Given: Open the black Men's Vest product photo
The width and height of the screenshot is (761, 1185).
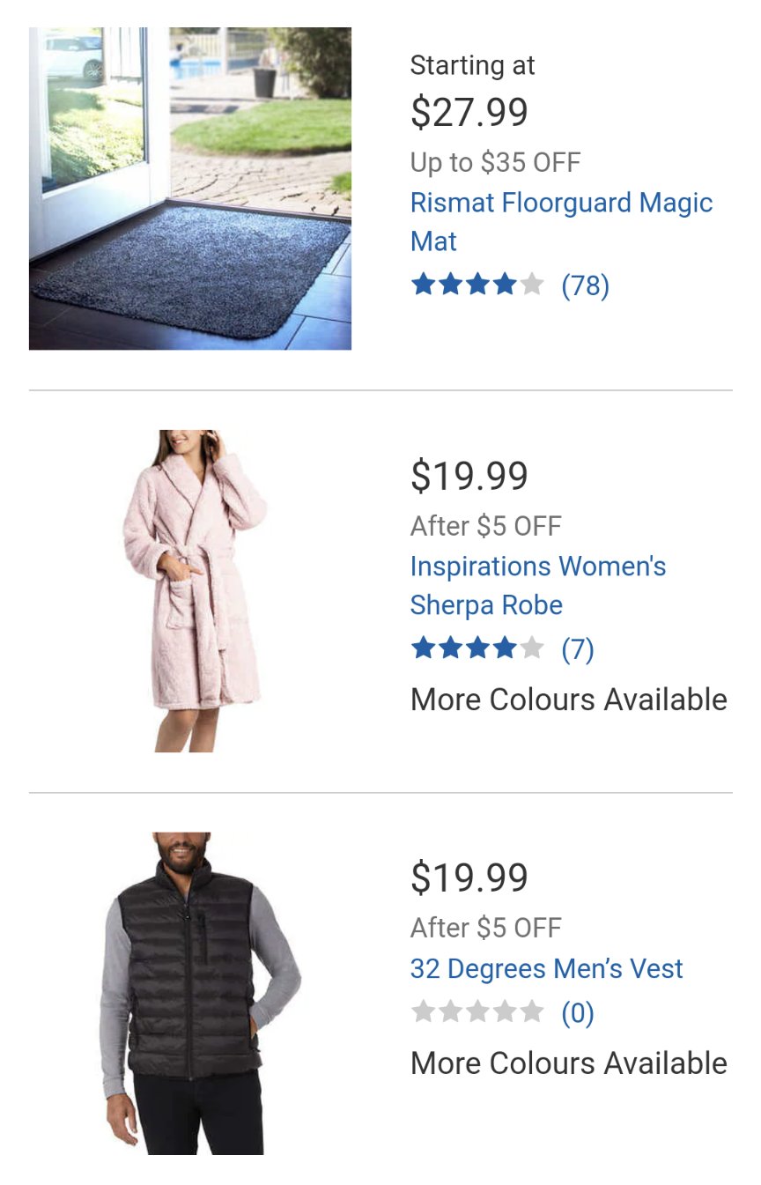Looking at the screenshot, I should point(190,993).
